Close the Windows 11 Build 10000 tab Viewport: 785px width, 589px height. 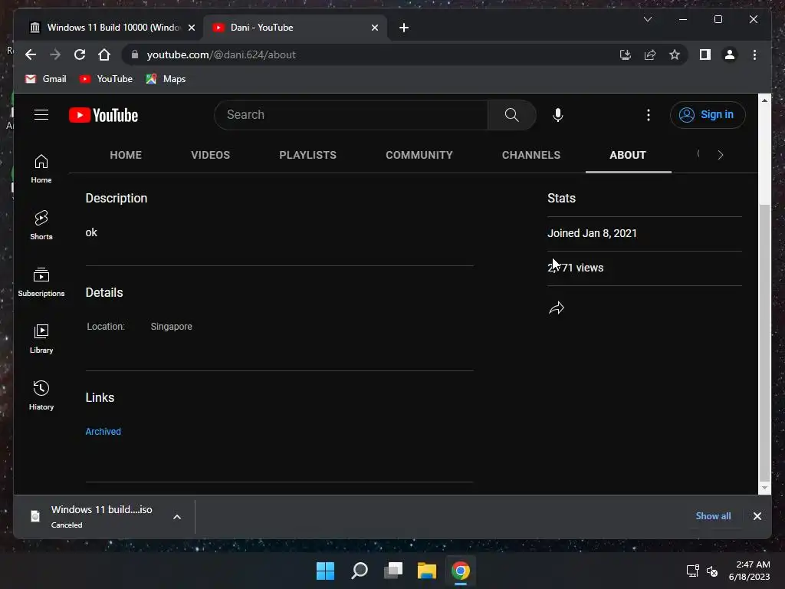(191, 28)
